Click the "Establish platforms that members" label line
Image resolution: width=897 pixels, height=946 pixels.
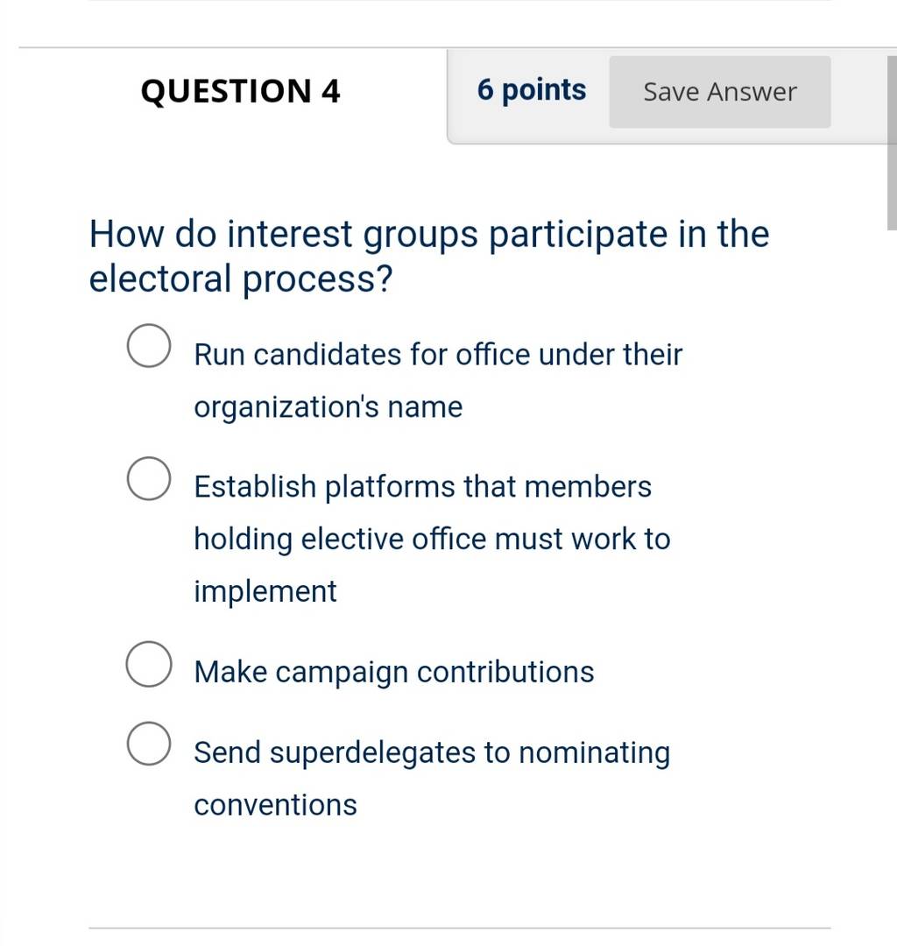[x=422, y=486]
